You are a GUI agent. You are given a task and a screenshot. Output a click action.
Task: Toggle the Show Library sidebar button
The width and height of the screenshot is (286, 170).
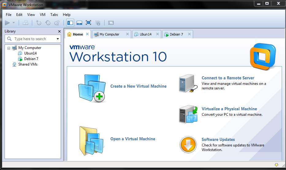(70, 23)
